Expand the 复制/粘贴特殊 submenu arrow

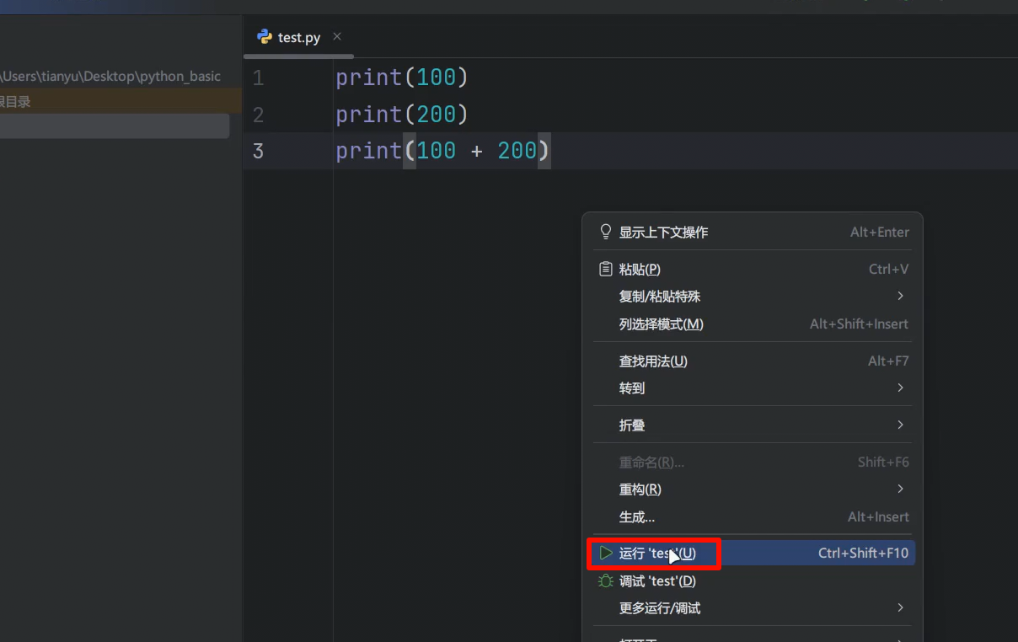pos(901,296)
